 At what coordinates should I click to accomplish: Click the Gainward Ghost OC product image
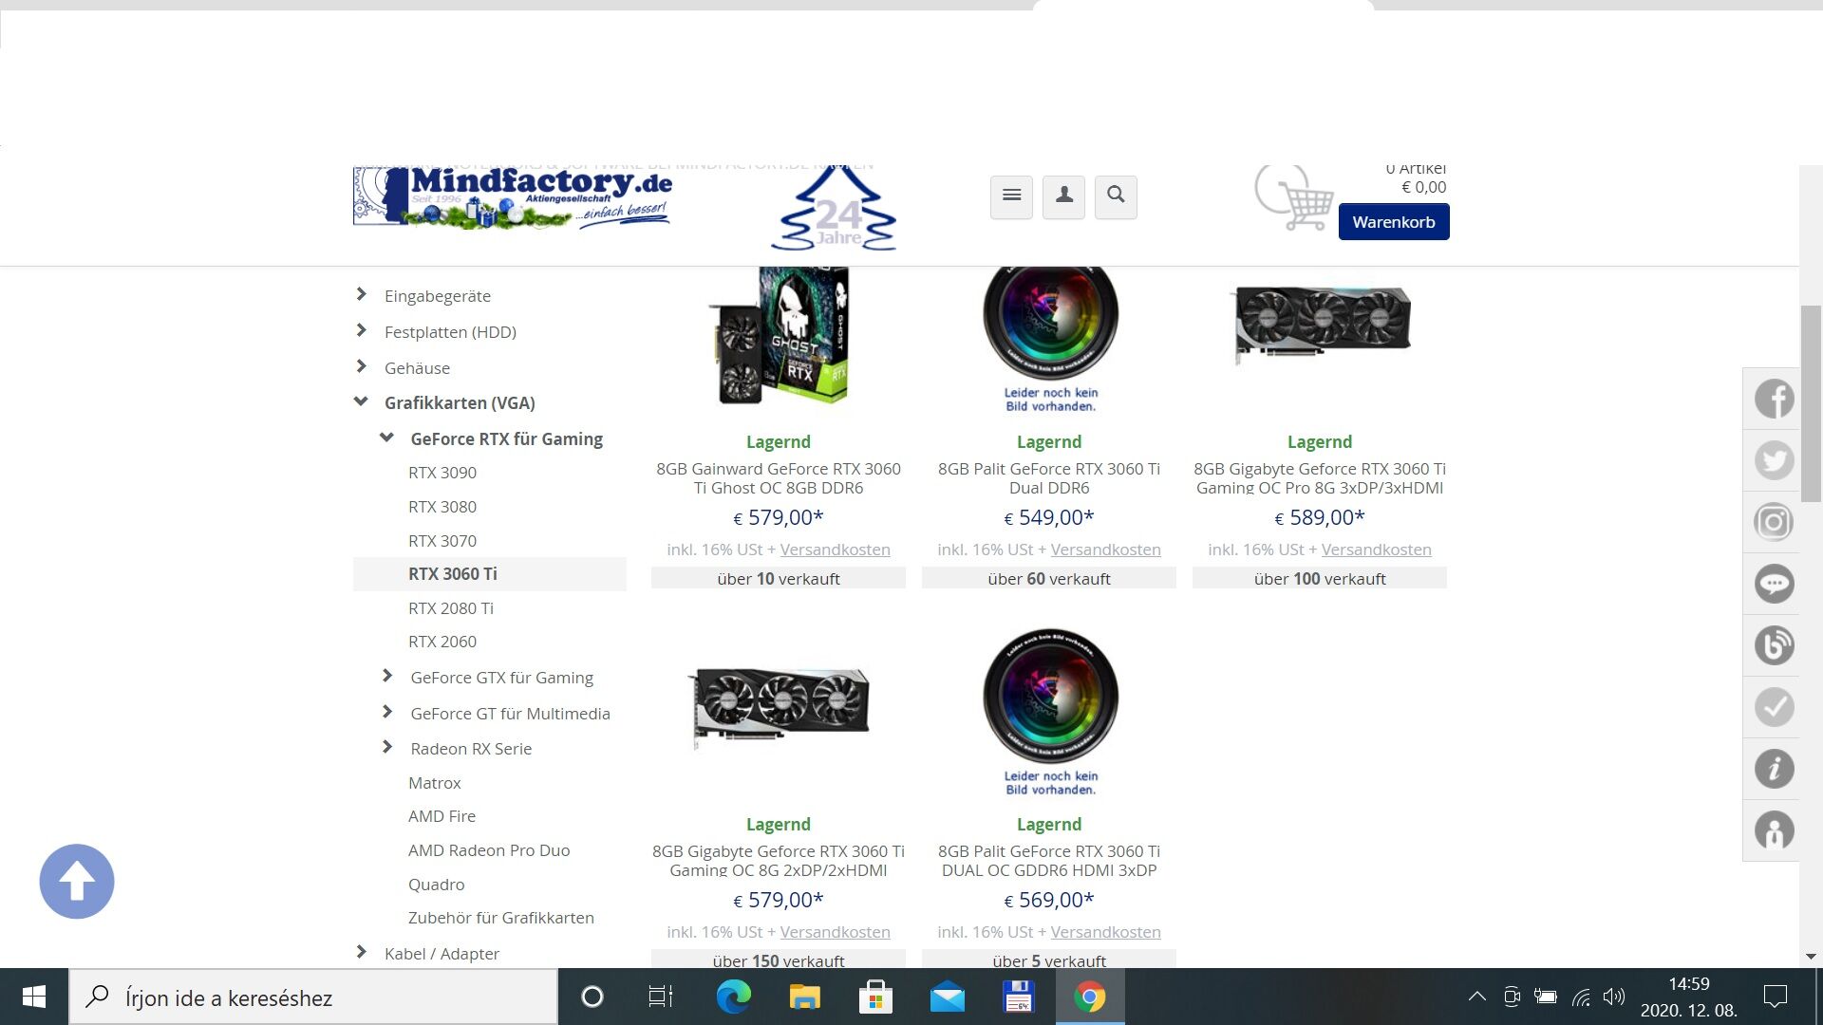point(779,337)
